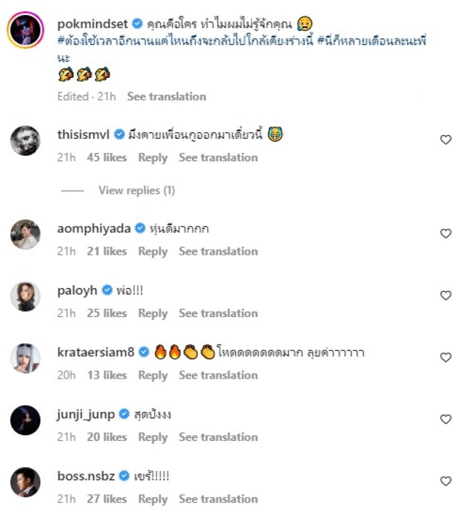Heart the krataersiam8 comment
Screen dimensions: 460x516
(x=445, y=357)
